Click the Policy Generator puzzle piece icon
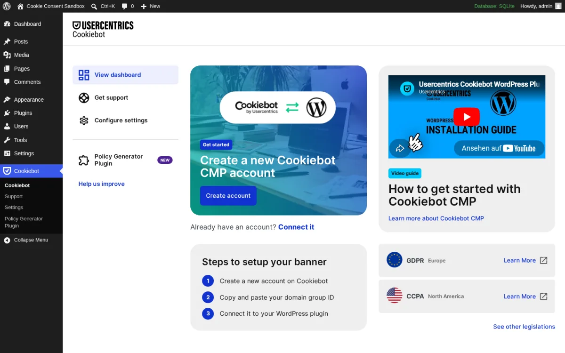 84,160
